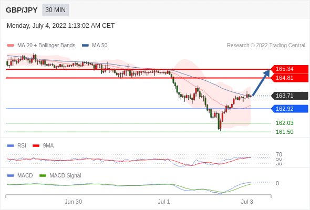Click the RSI legend blue marker
Viewport: 310px width, 210px height.
[x=11, y=146]
